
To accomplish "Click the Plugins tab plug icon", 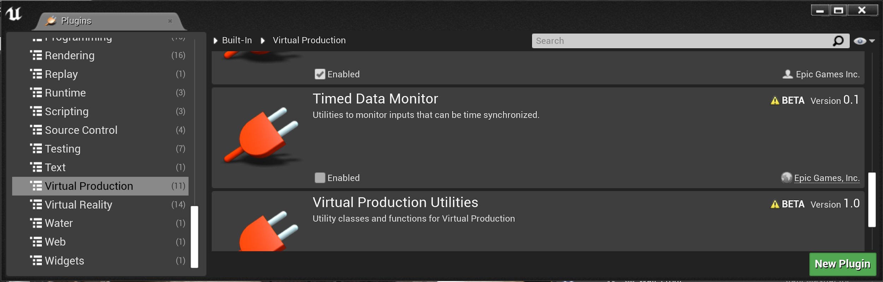I will coord(51,21).
